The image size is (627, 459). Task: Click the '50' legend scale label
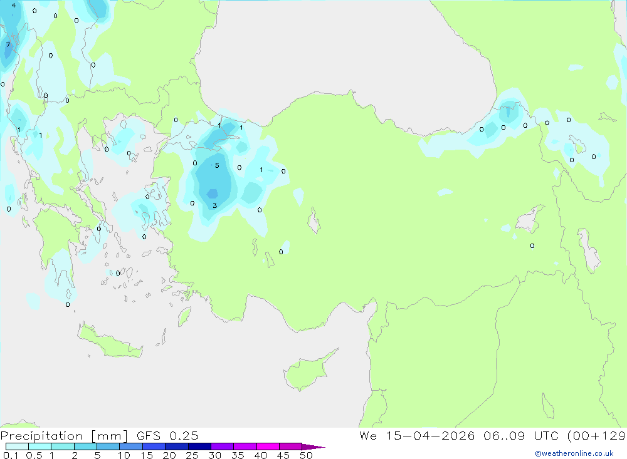point(306,455)
